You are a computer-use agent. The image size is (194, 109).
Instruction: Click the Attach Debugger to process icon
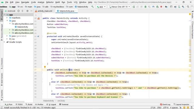coord(157,7)
